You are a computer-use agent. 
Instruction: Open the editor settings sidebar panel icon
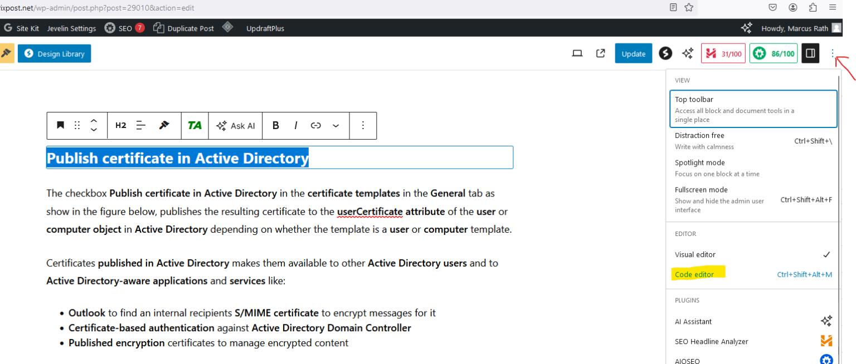click(810, 53)
